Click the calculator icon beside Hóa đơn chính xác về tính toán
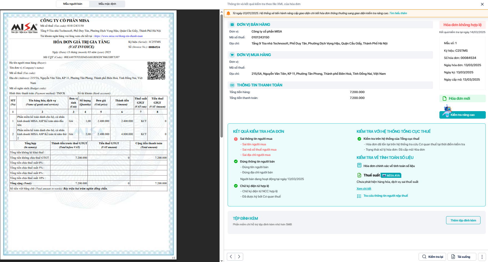The image size is (488, 262). (359, 166)
